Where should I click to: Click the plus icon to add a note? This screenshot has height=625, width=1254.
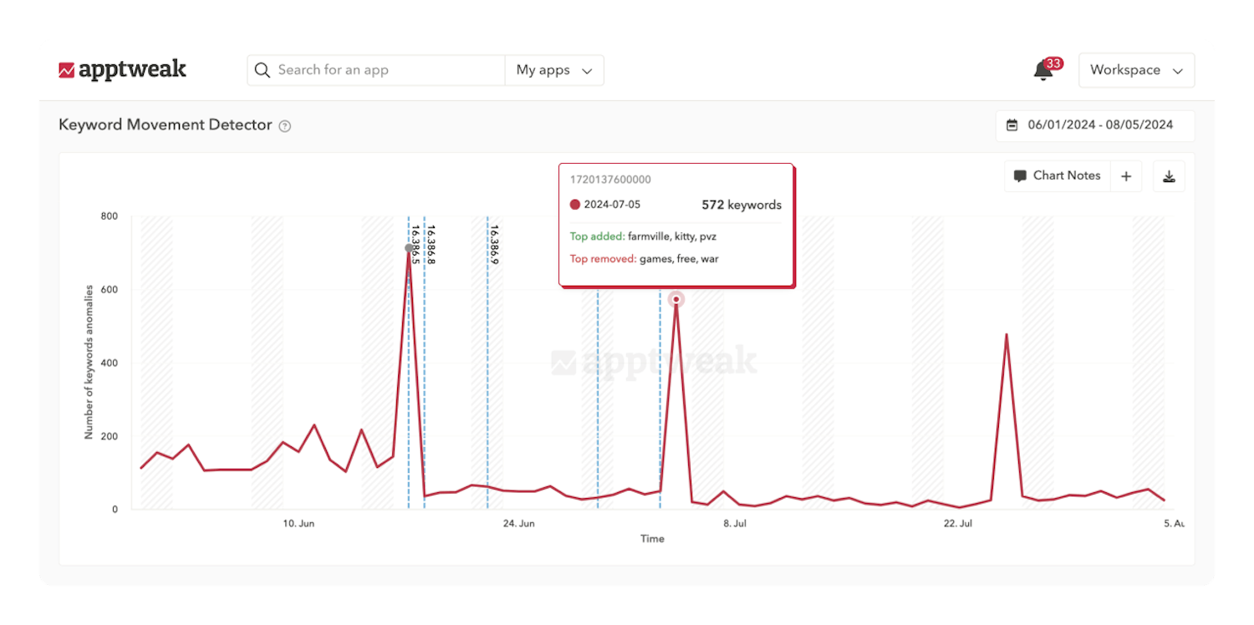coord(1126,175)
